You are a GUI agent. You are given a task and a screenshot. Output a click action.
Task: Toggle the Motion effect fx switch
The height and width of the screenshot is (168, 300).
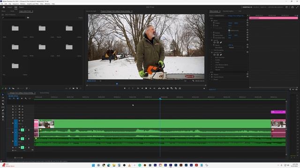[212, 21]
